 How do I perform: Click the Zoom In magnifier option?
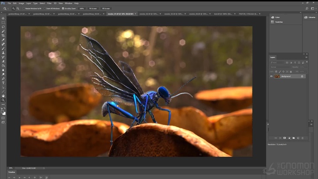(13, 9)
